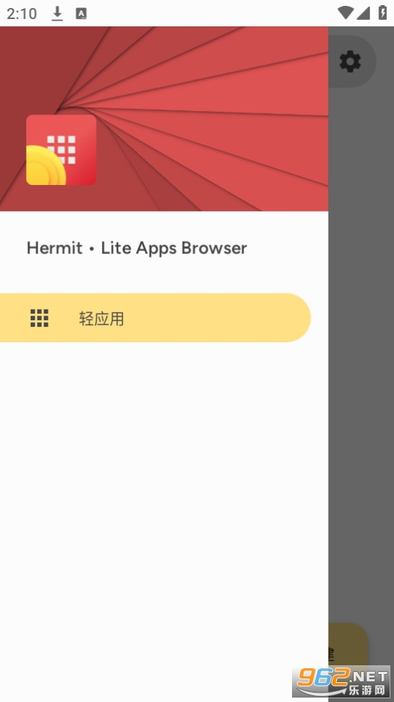Tap the battery charging icon
The image size is (394, 702).
(x=382, y=12)
